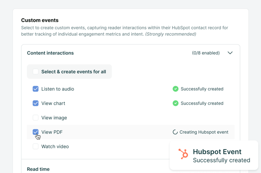Screen dimensions: 261x173
Task: Click the loading spinner for View PDF
Action: click(x=175, y=132)
